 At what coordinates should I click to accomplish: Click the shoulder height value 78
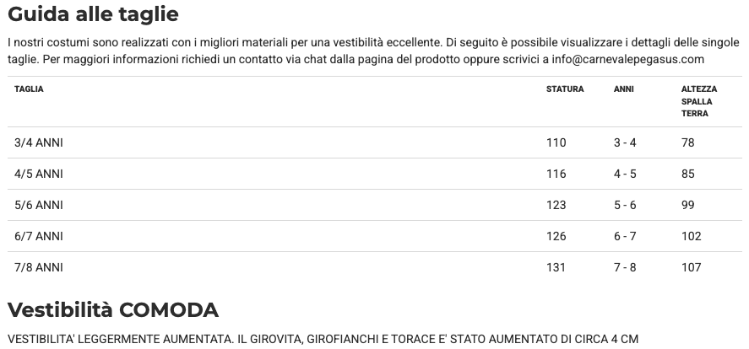(687, 143)
